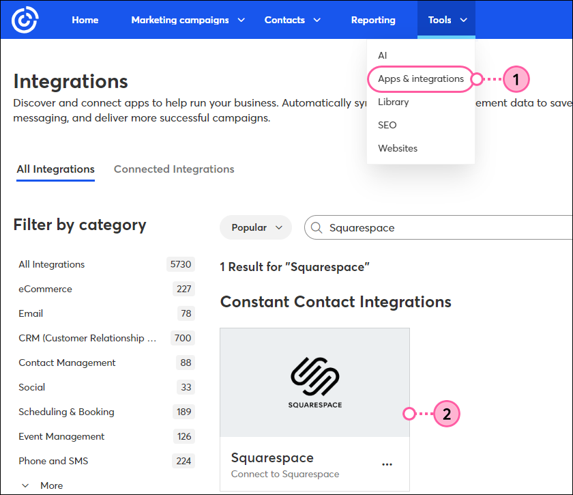The height and width of the screenshot is (495, 573).
Task: Click the search magnifying glass icon
Action: point(317,227)
